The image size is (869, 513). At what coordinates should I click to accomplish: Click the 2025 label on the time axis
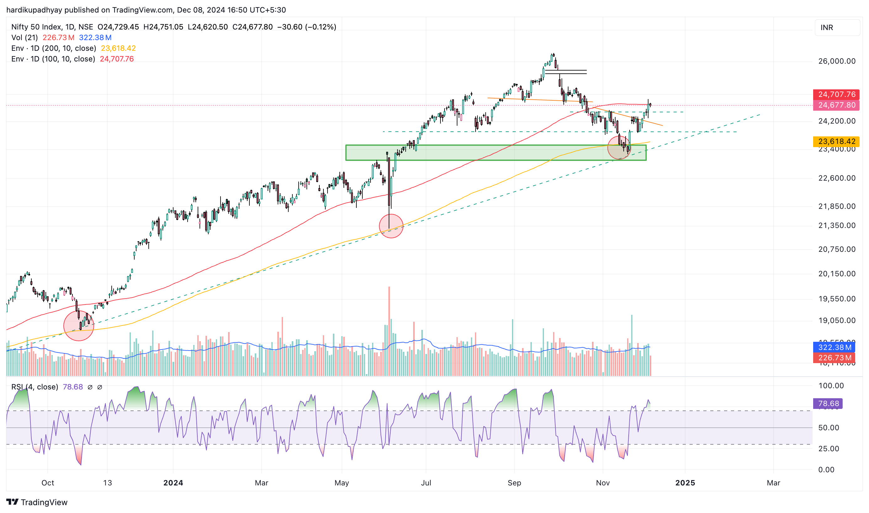685,483
